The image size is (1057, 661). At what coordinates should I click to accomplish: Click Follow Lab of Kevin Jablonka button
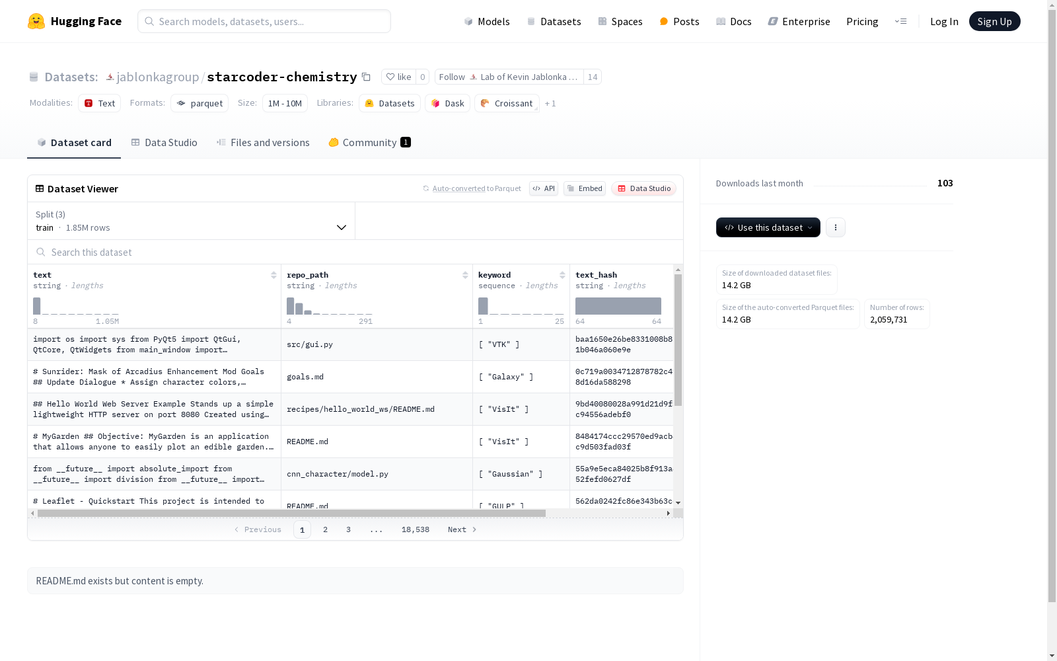pyautogui.click(x=509, y=77)
